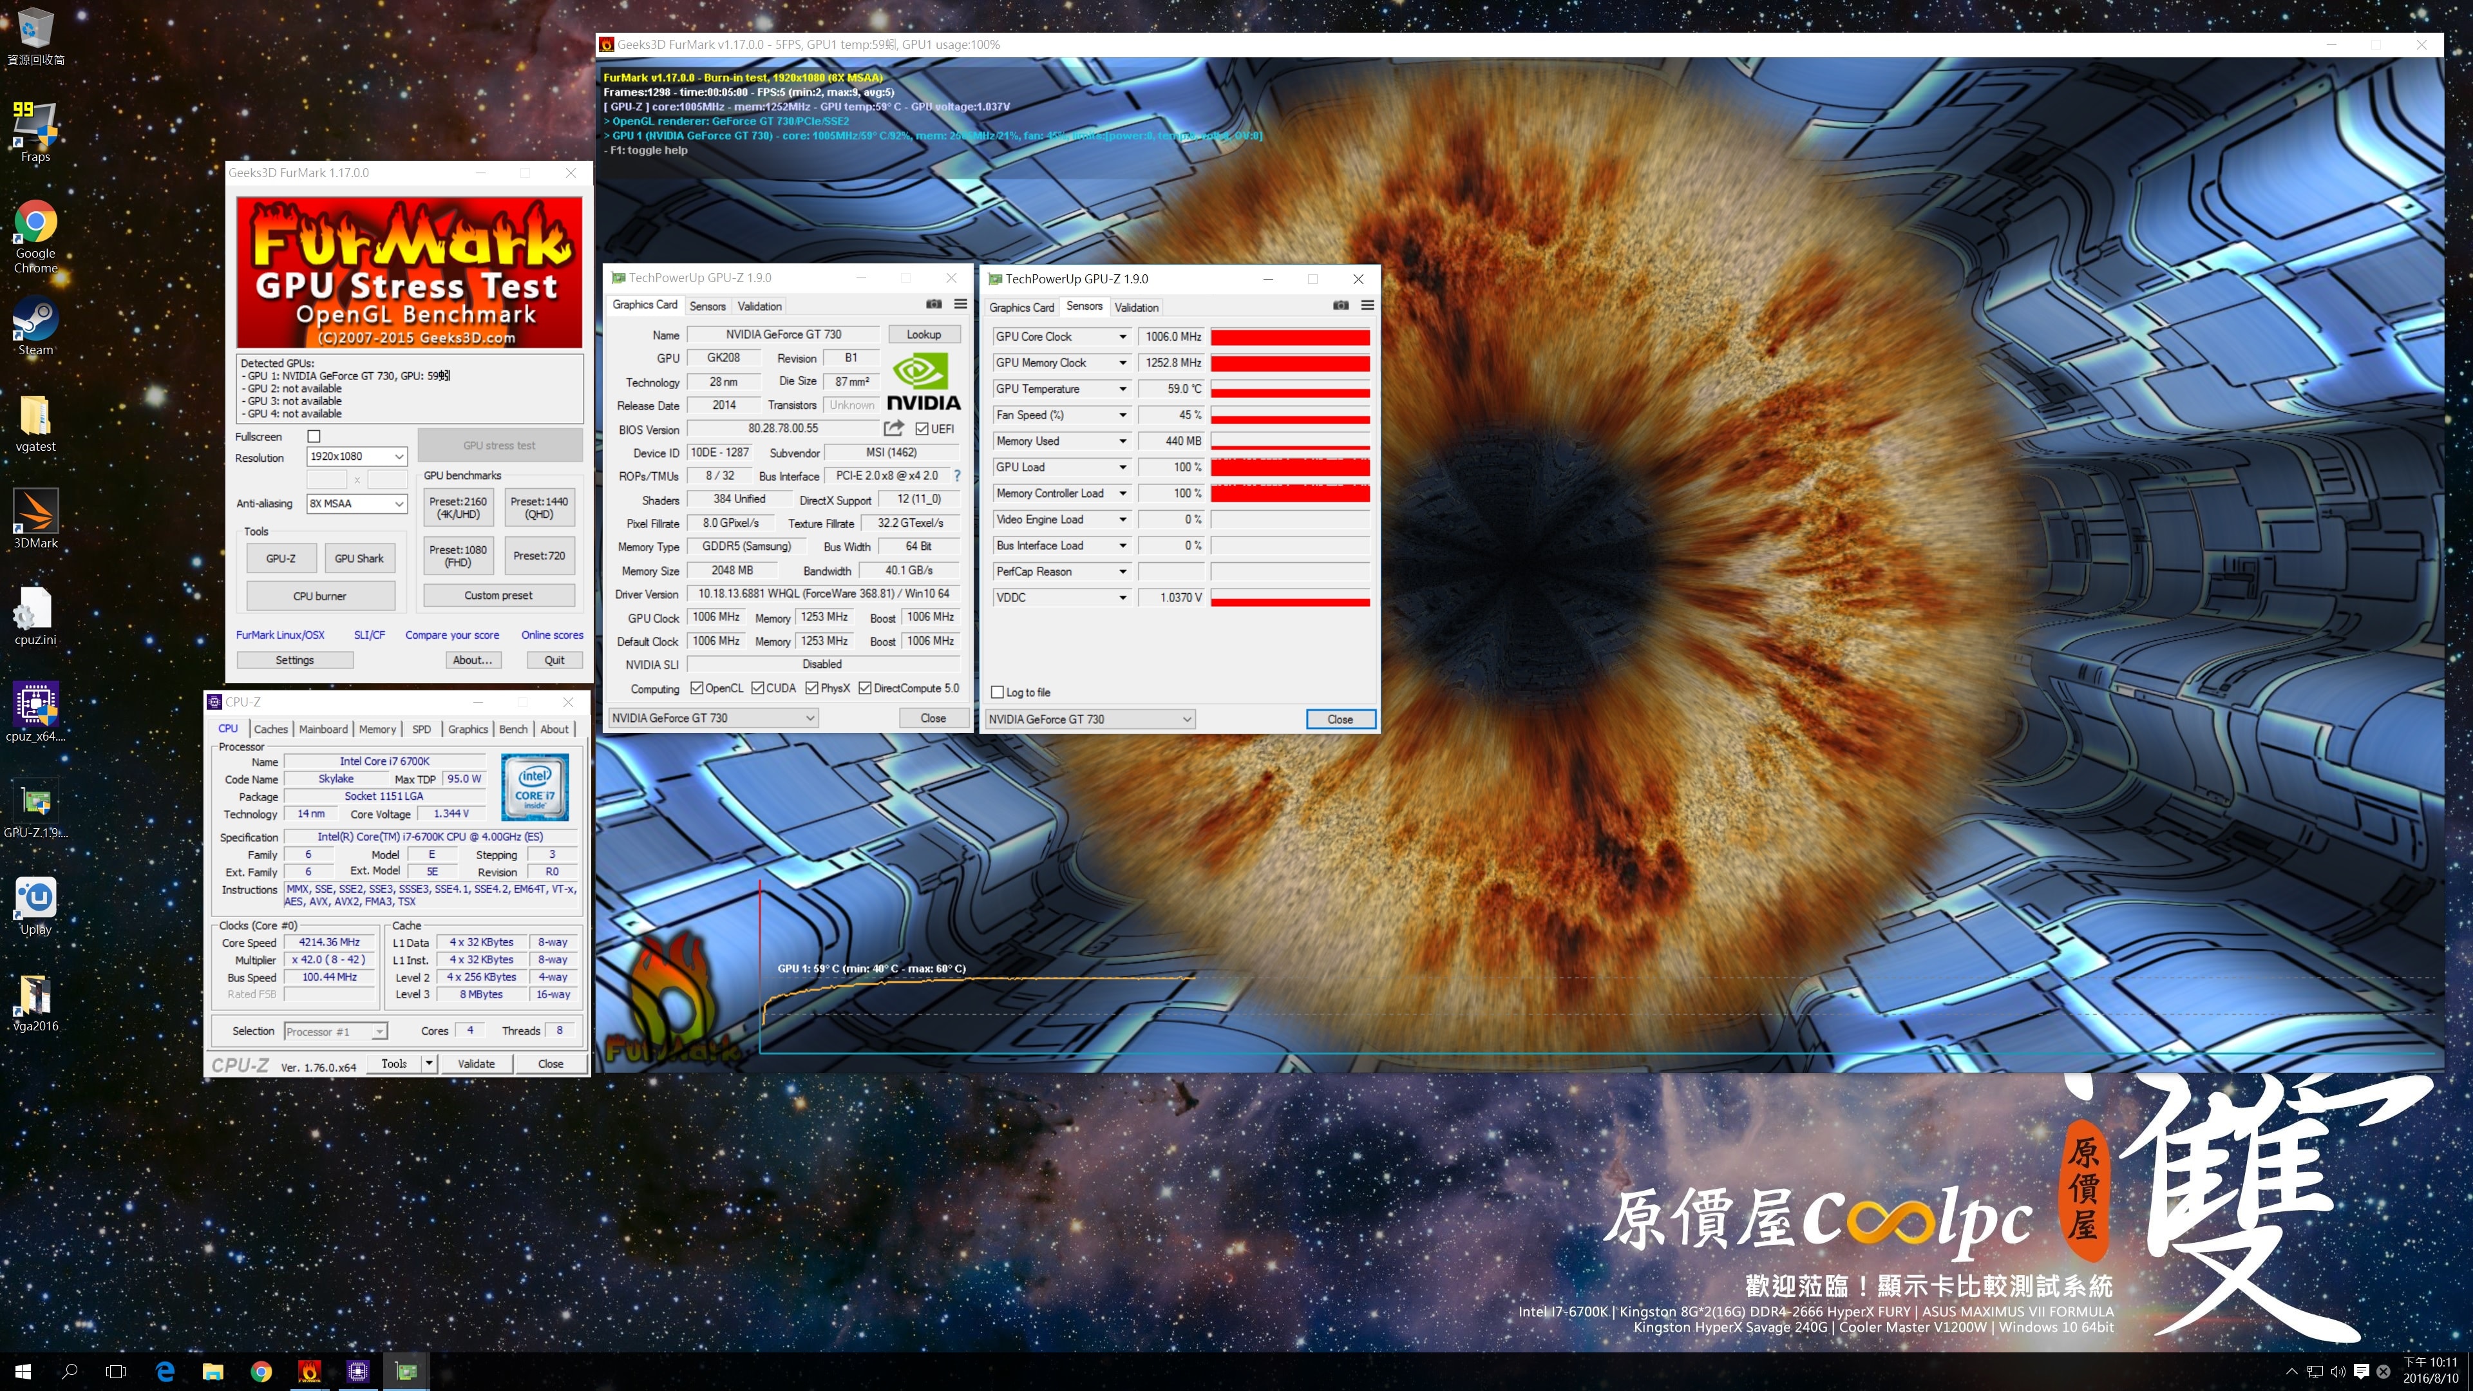Open the Action Center notification icon

(2362, 1372)
